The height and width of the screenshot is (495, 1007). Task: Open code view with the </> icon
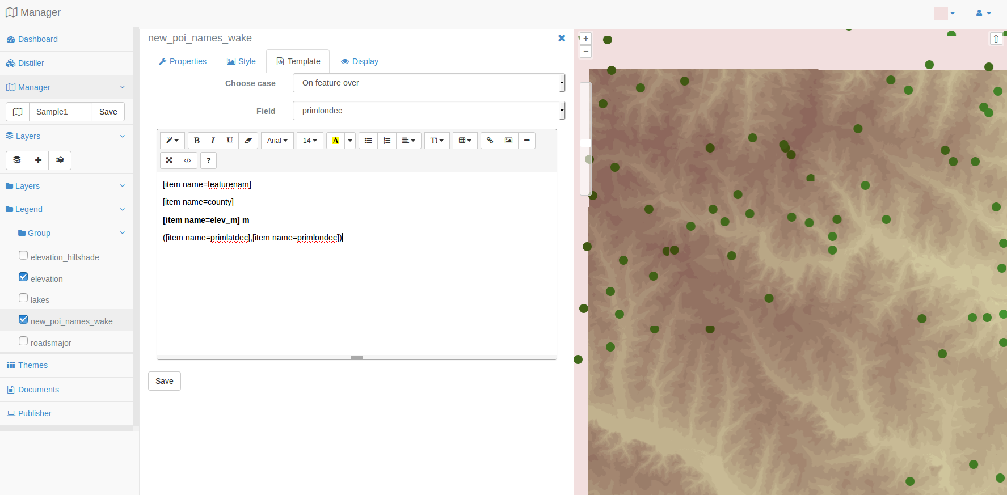tap(187, 160)
